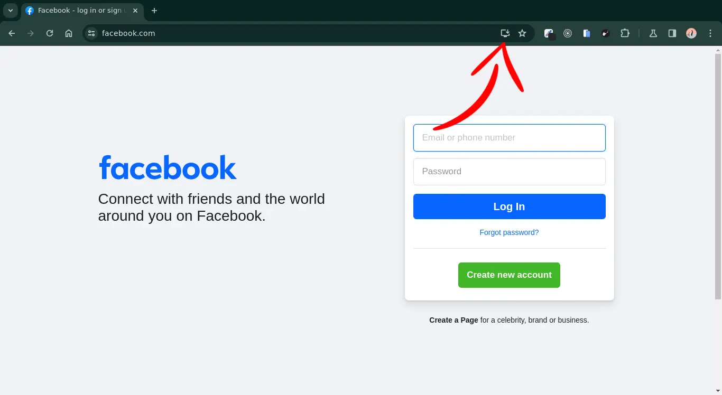Open the Chrome three-dot menu
The height and width of the screenshot is (395, 722).
tap(710, 33)
